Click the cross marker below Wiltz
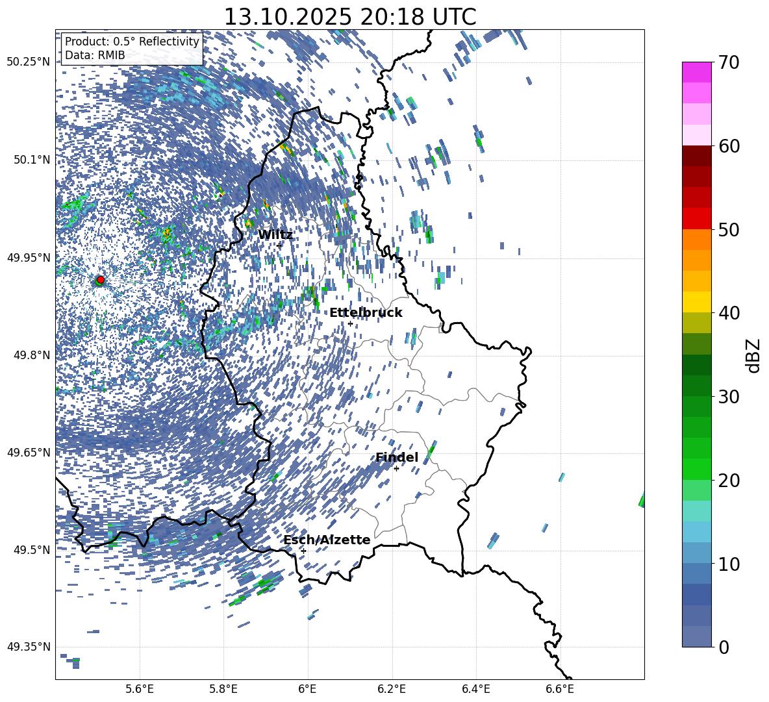This screenshot has height=702, width=769. (x=279, y=245)
